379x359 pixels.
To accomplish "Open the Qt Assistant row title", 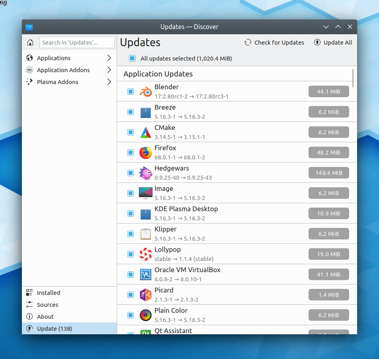I will pyautogui.click(x=173, y=331).
